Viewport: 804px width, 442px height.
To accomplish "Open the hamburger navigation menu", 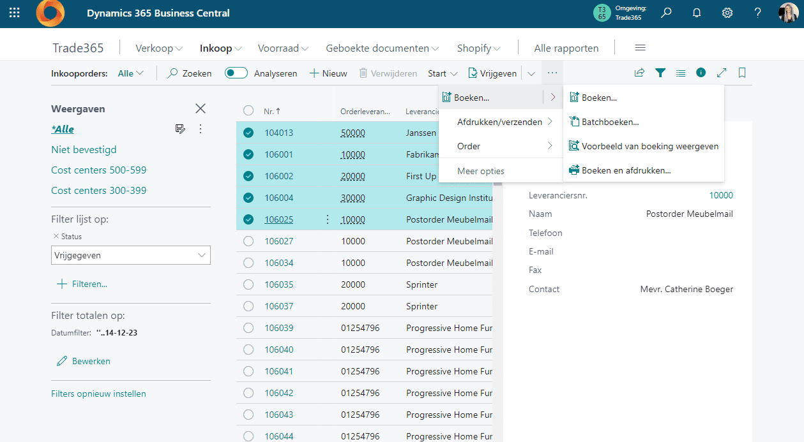I will [640, 48].
